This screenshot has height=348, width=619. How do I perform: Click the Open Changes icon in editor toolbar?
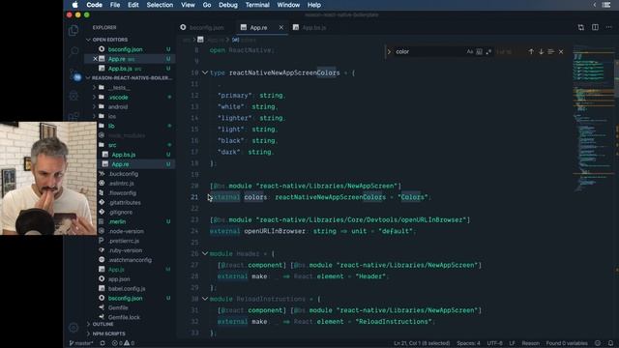(581, 27)
